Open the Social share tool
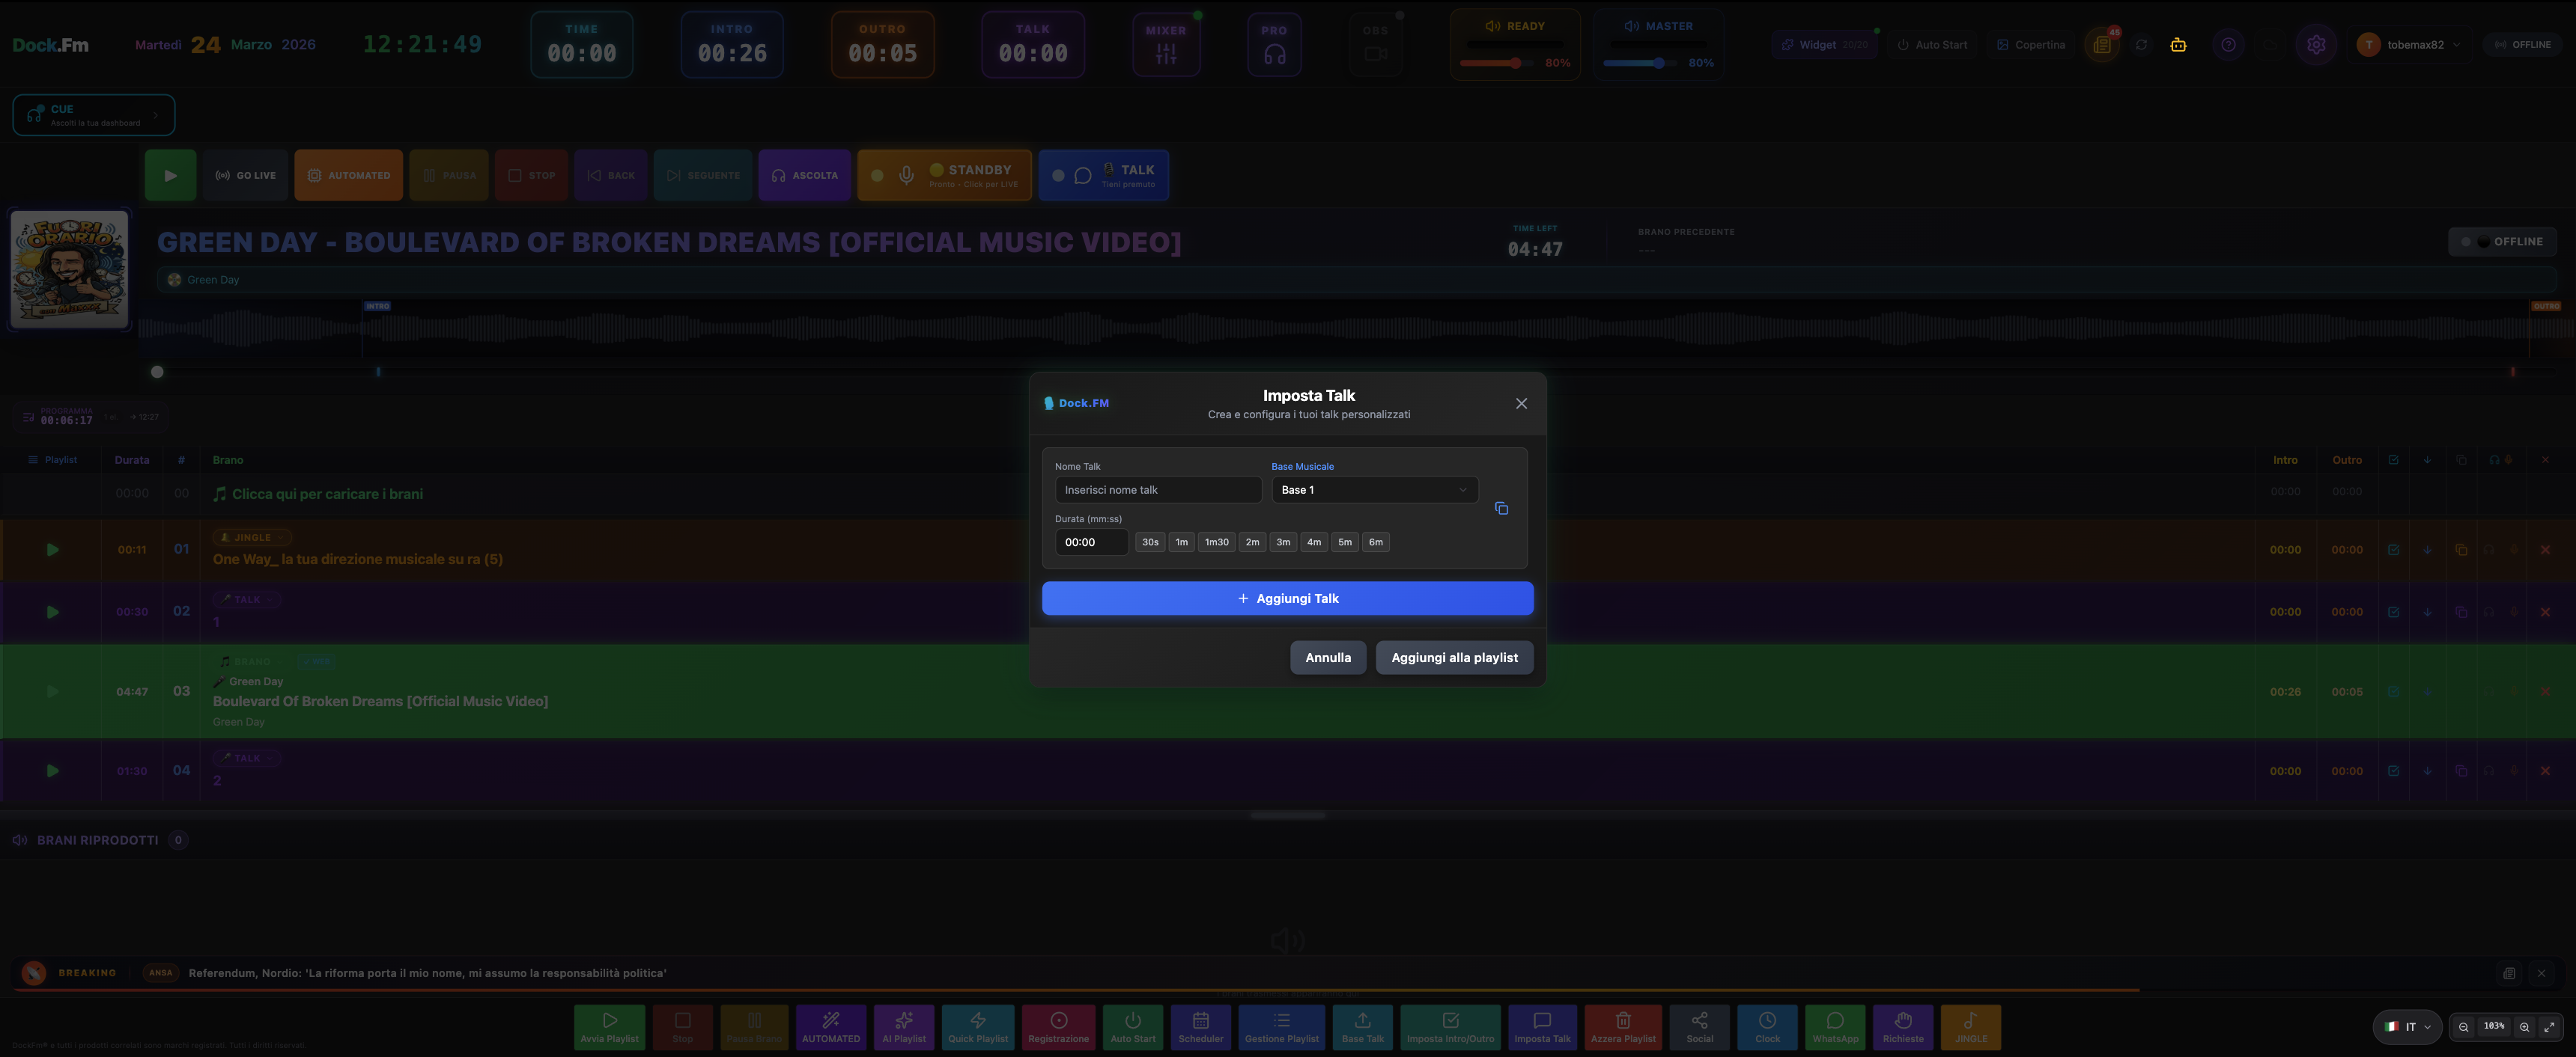Viewport: 2576px width, 1057px height. click(x=1700, y=1027)
